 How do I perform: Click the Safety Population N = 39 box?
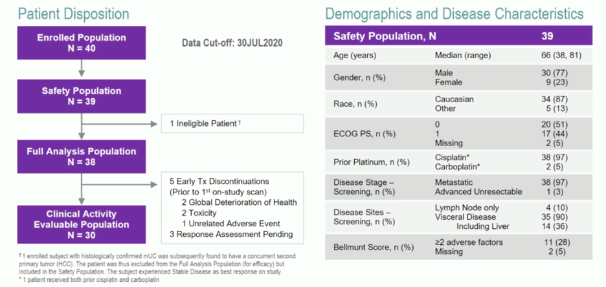[x=82, y=96]
